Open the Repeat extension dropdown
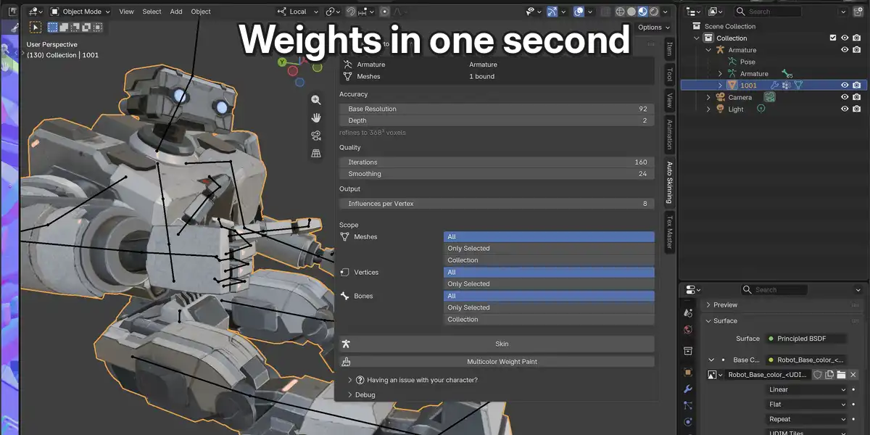Viewport: 870px width, 435px height. (807, 419)
